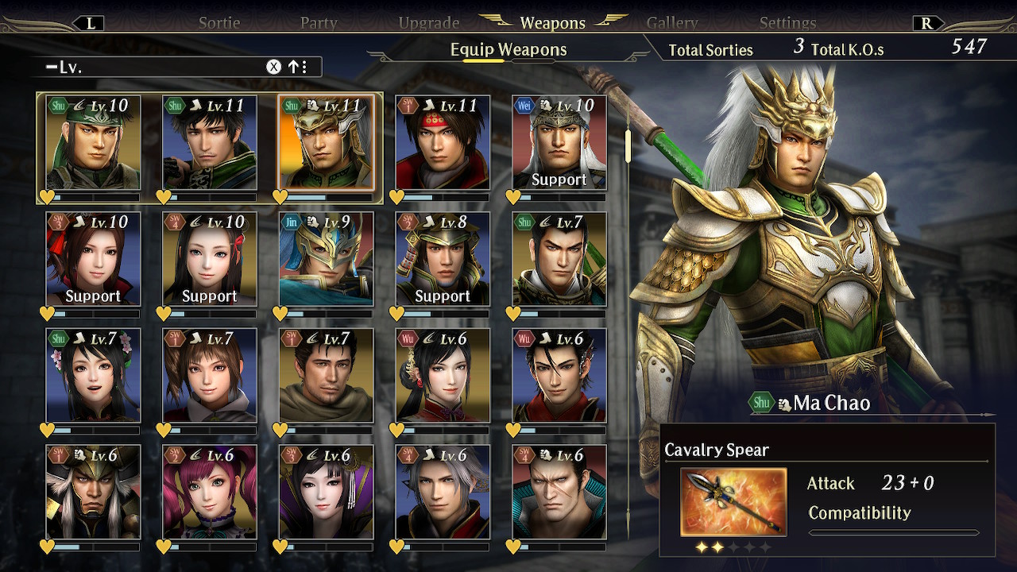The image size is (1017, 572).
Task: Select the highlighted Ma Chao Lv.11 portrait
Action: (327, 143)
